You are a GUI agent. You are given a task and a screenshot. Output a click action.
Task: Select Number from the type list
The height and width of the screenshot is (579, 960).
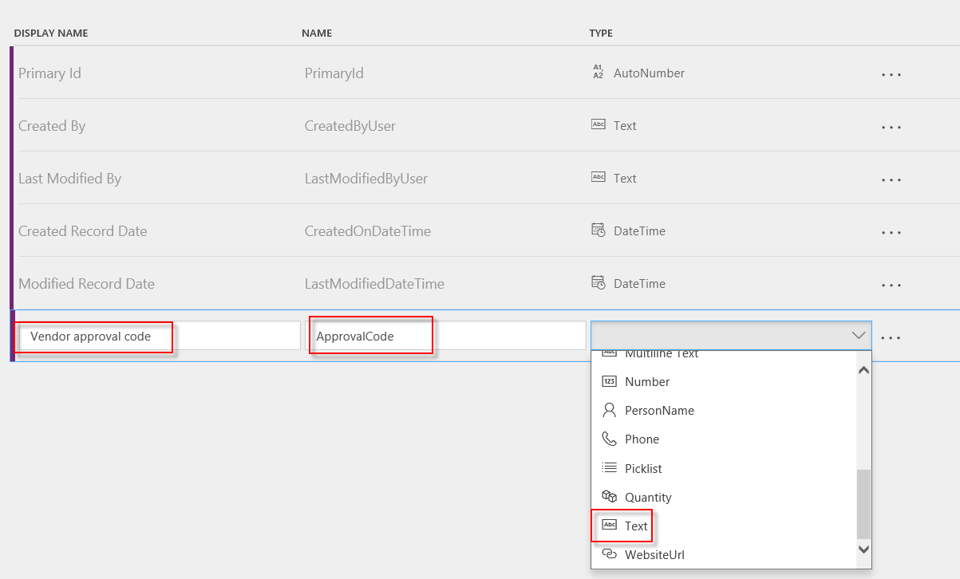point(646,382)
